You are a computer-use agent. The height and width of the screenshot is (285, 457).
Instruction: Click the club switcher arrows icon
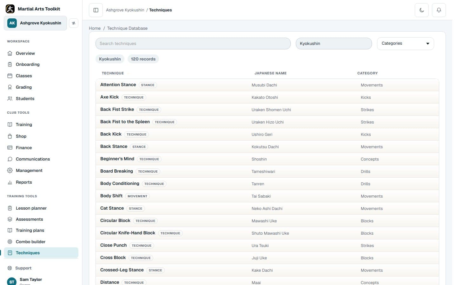pyautogui.click(x=74, y=23)
